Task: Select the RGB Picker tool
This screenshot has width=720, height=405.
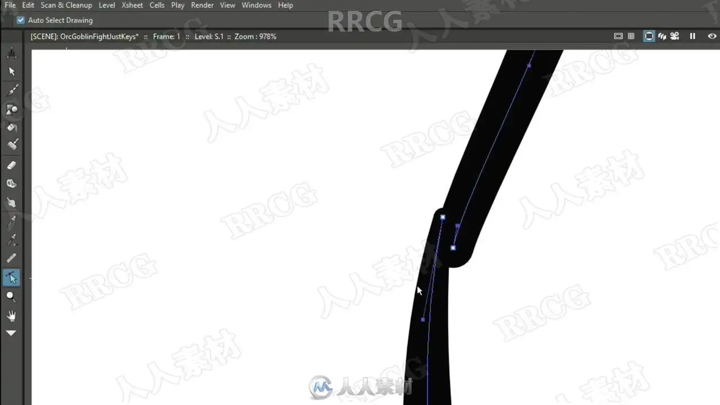Action: 11,240
